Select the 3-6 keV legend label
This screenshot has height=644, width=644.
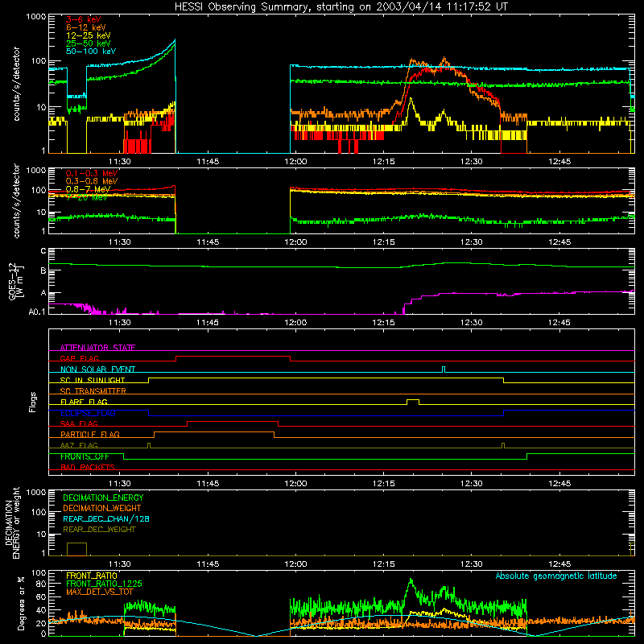pos(83,19)
